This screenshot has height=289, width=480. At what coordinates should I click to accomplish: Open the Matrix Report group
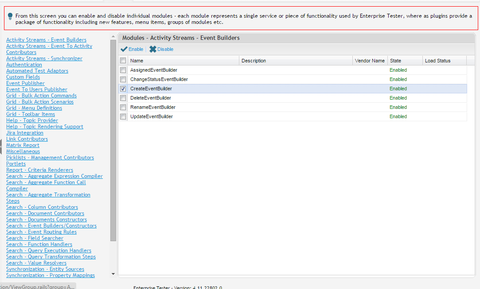[x=23, y=145]
